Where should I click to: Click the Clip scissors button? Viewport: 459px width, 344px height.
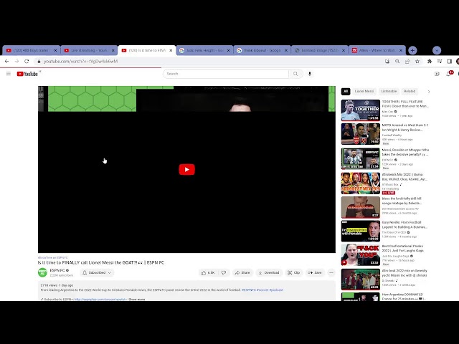(x=293, y=272)
